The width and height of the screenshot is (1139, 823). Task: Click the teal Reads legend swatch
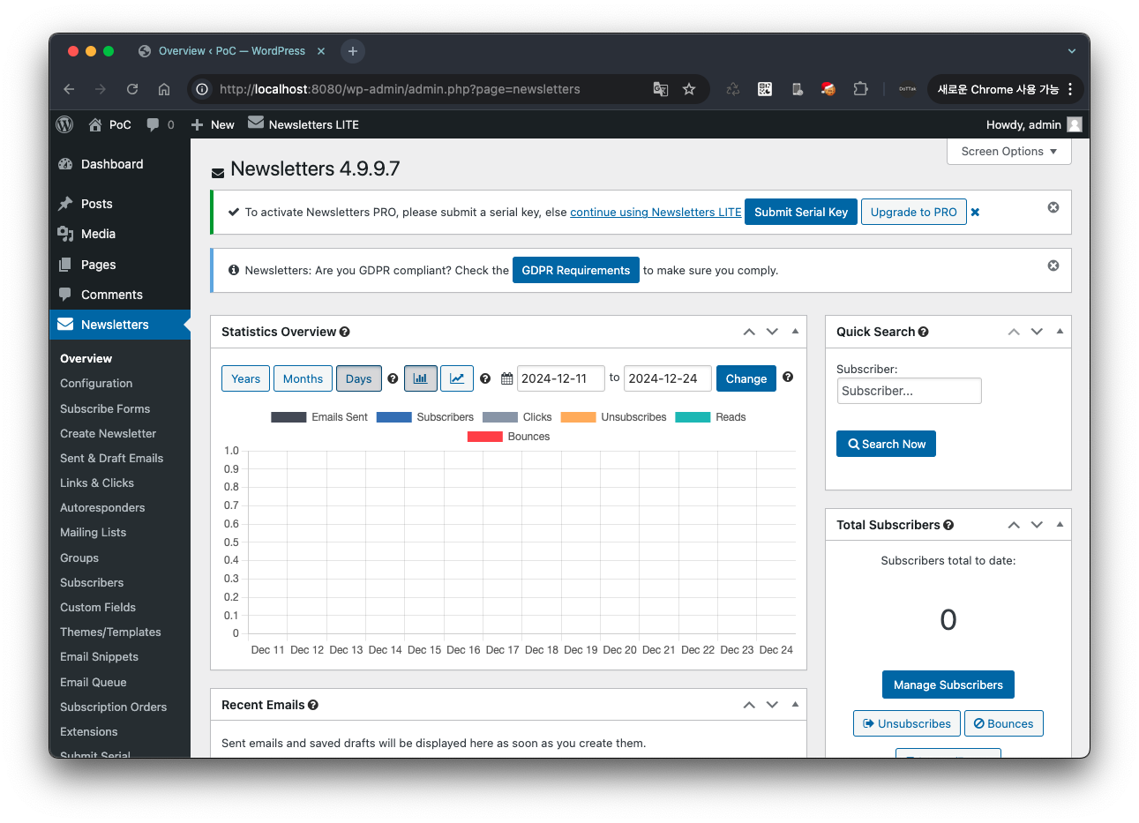pos(693,417)
